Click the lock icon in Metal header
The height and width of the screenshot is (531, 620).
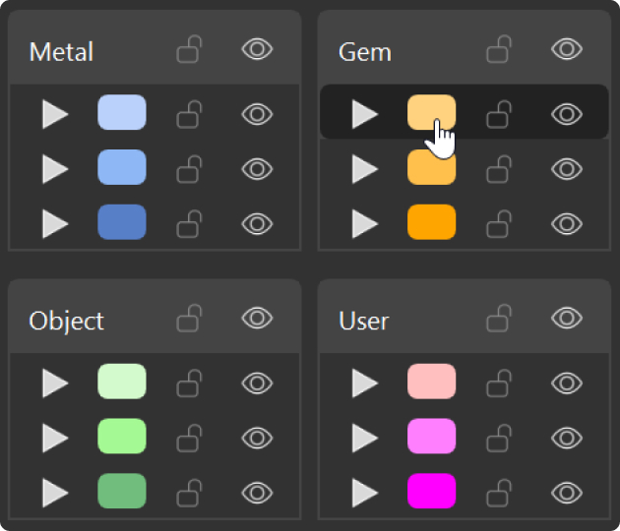coord(189,49)
